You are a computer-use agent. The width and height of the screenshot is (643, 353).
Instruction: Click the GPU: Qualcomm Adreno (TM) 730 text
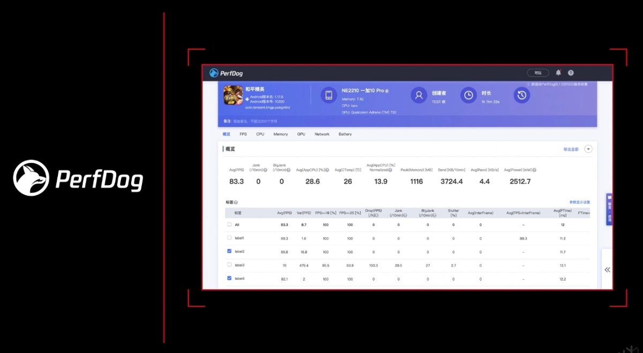click(369, 112)
